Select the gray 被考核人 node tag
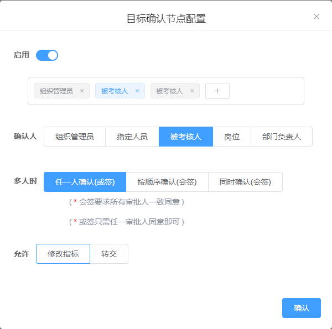The height and width of the screenshot is (329, 332). pos(169,91)
